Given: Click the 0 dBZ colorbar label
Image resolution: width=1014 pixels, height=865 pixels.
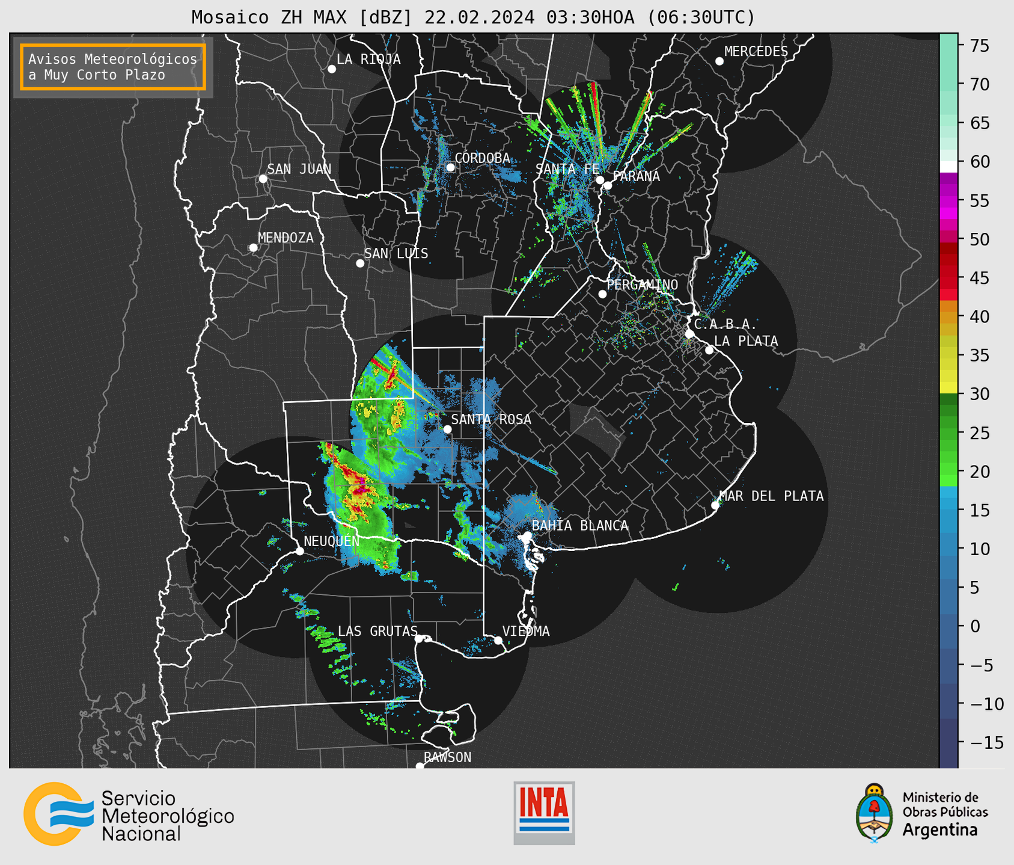Looking at the screenshot, I should click(x=974, y=626).
